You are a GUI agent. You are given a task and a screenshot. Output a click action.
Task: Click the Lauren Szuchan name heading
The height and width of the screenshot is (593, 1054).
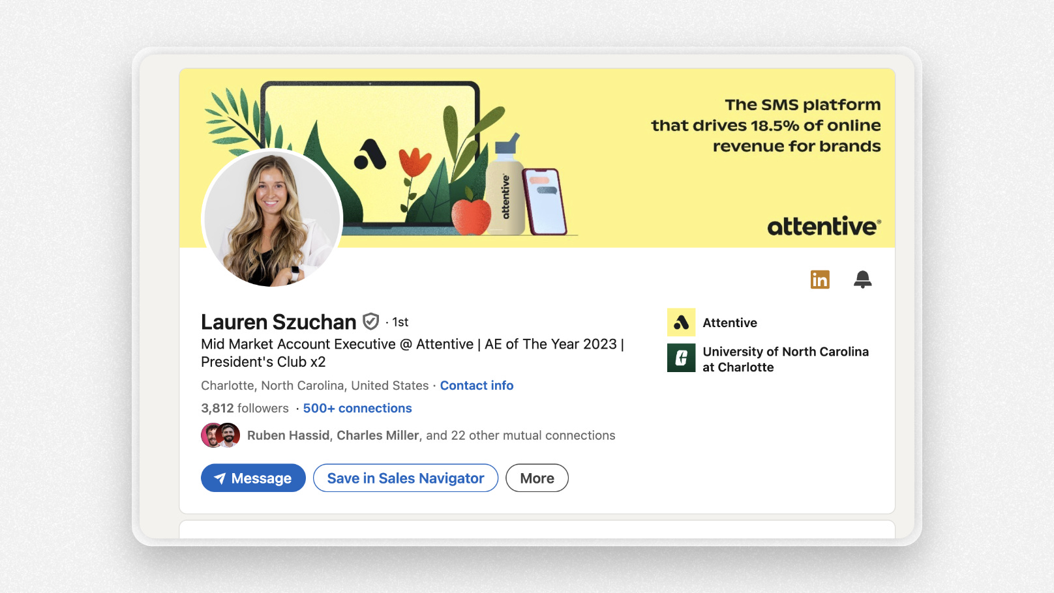[279, 322]
